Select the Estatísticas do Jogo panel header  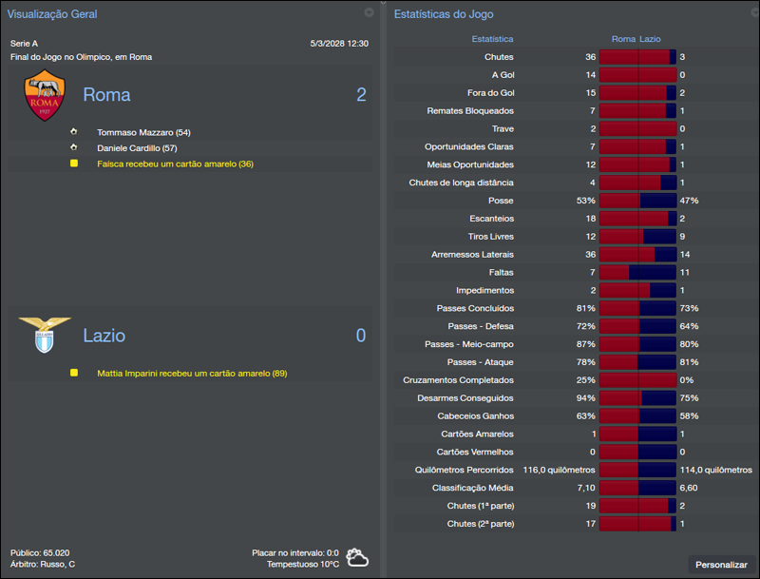click(x=443, y=12)
